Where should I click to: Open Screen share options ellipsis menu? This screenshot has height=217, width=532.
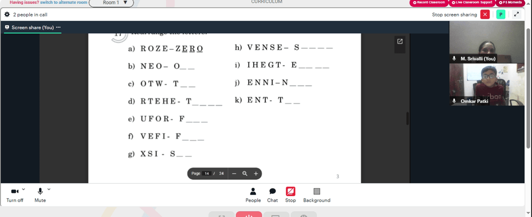[58, 28]
